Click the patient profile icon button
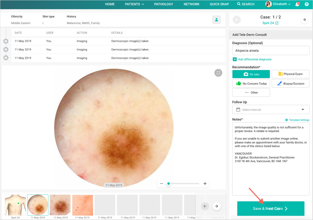Image resolution: width=313 pixels, height=220 pixels. coord(216,20)
